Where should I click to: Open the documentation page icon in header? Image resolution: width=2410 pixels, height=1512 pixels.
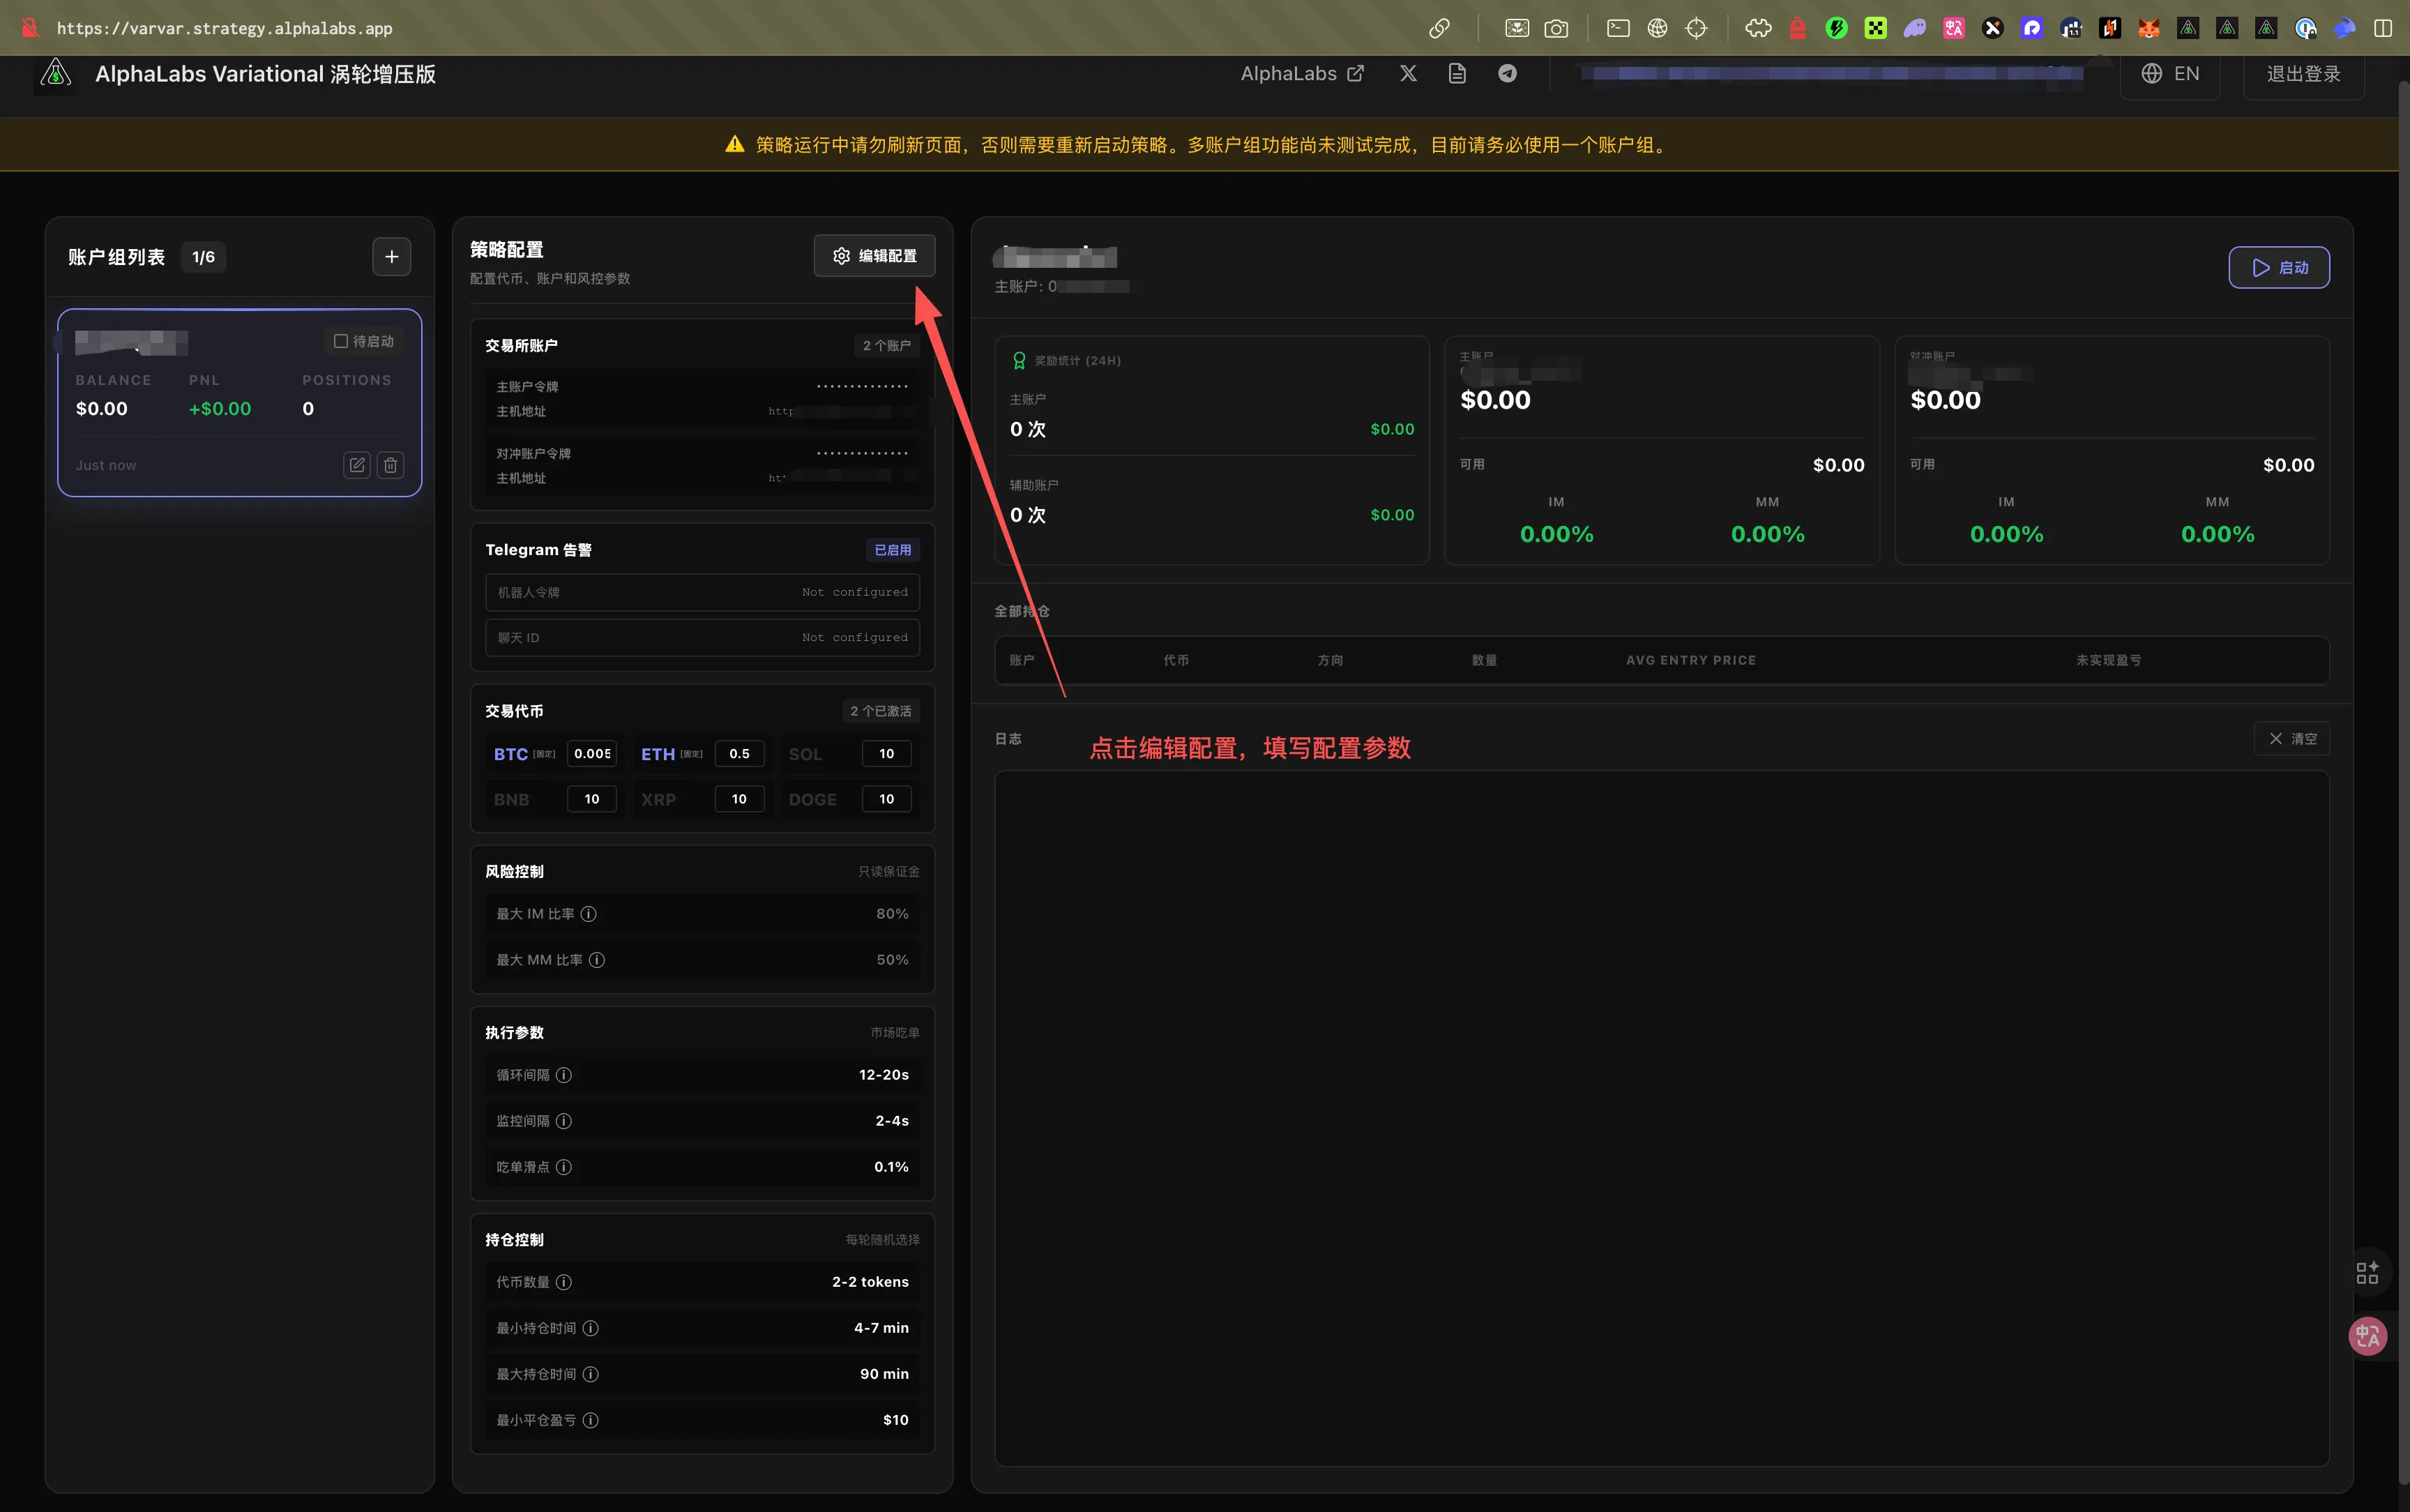1457,73
